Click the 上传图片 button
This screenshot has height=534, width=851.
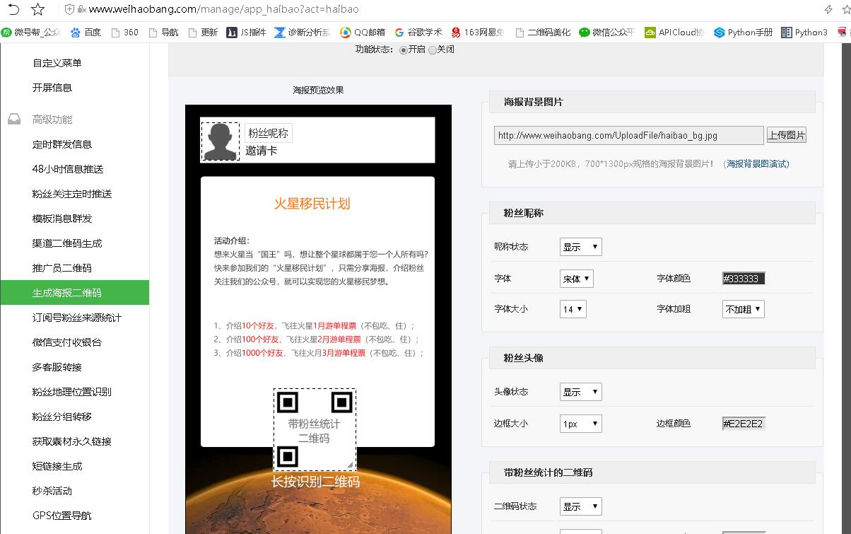(x=786, y=135)
